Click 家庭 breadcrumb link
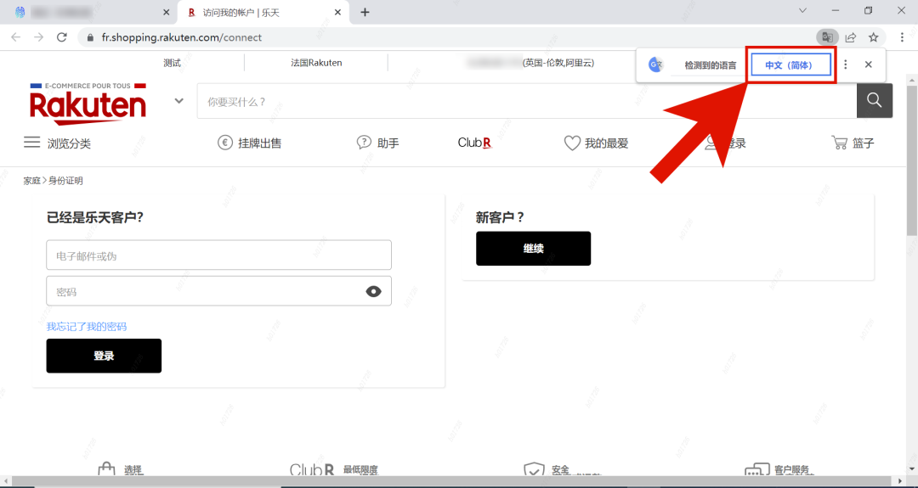This screenshot has height=488, width=918. pos(31,181)
